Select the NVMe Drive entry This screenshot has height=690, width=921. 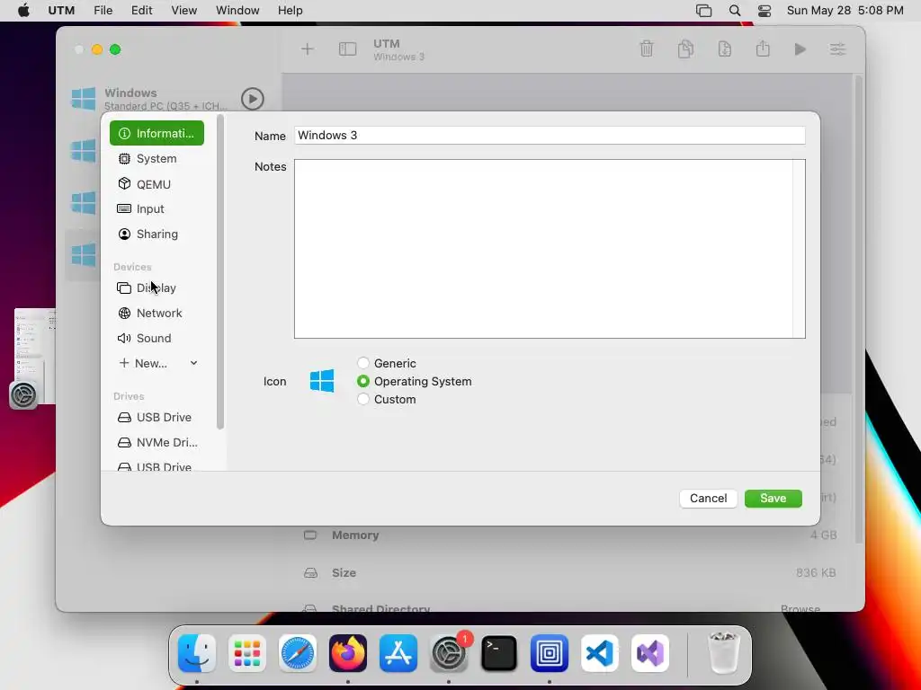point(156,442)
